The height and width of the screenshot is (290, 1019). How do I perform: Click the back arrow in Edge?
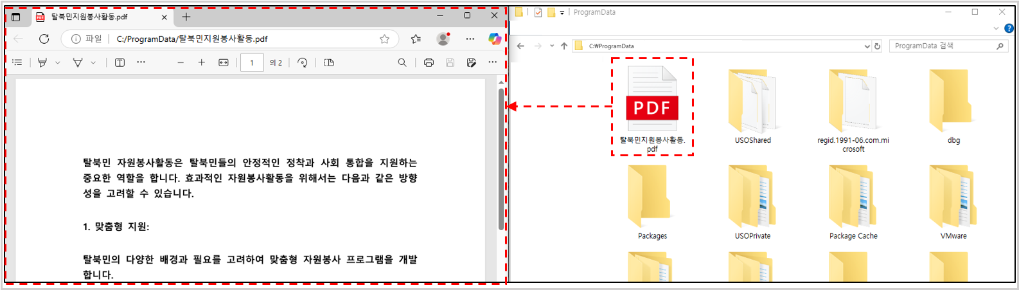tap(18, 39)
